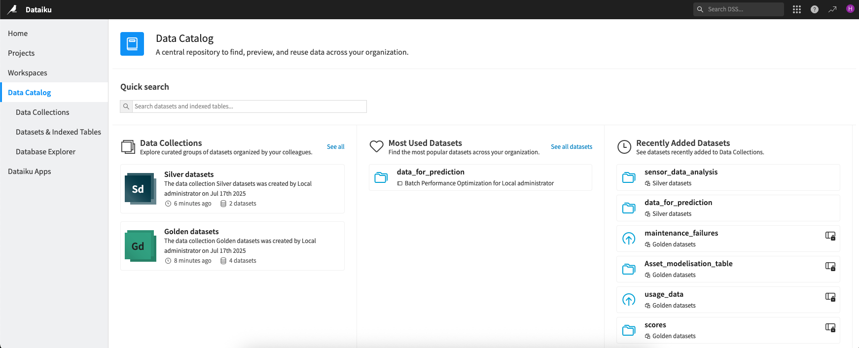Open the applications grid menu
Screen dimensions: 859x348
tap(797, 9)
